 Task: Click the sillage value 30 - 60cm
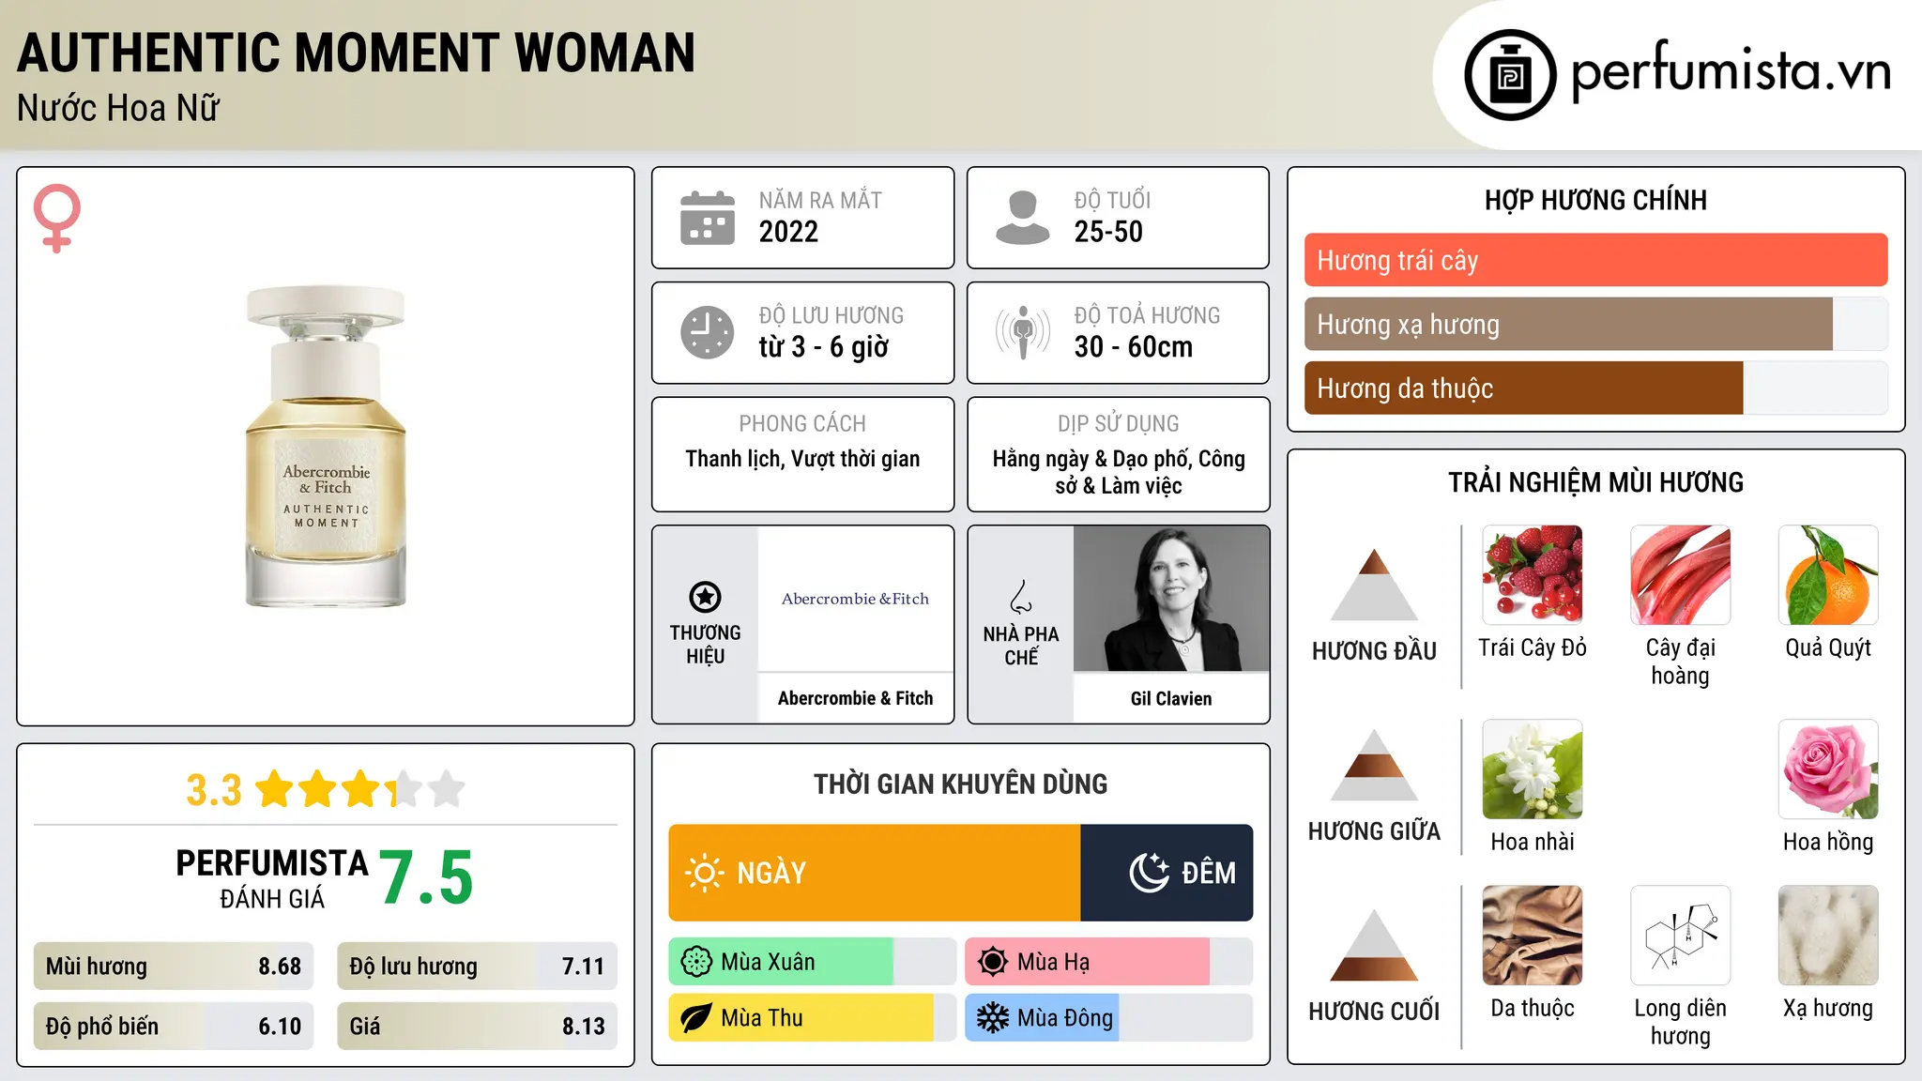pos(1134,347)
